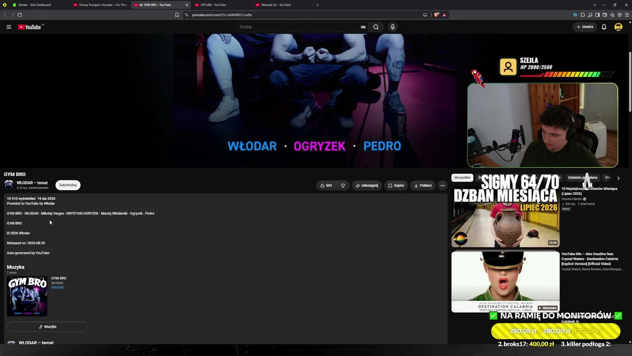Open the Dzban Miesiąca video thumbnail

[x=506, y=217]
